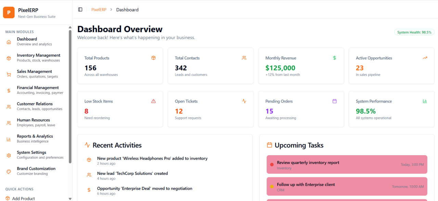Open the Follow up with Enterprise client task
Image resolution: width=438 pixels, height=201 pixels.
coord(347,187)
